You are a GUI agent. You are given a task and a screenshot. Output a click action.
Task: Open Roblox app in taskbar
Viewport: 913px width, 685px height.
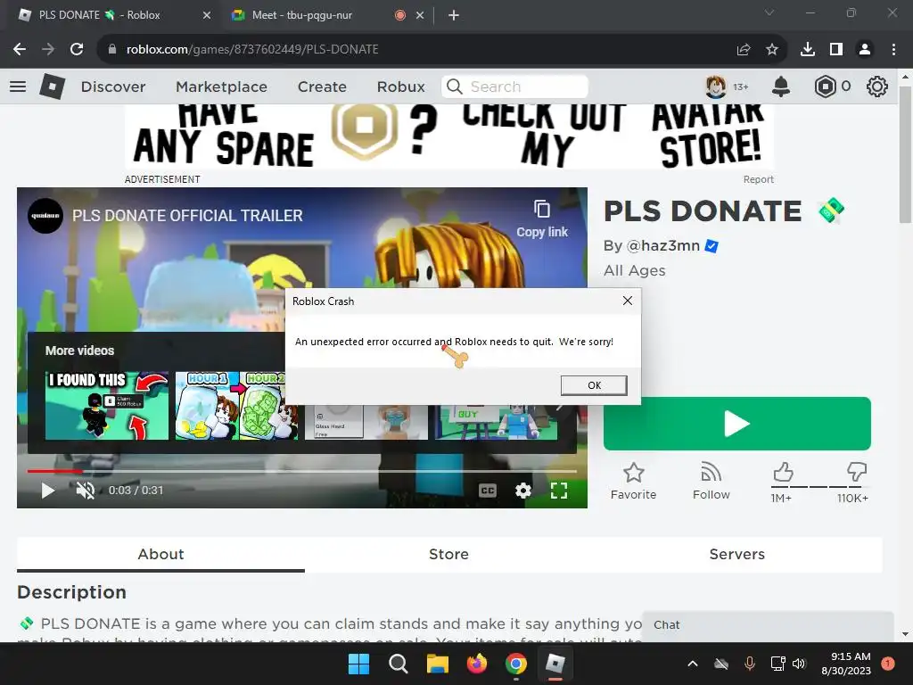click(x=555, y=664)
